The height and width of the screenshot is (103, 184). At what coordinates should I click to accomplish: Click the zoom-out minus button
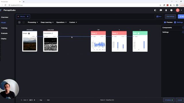tap(27, 100)
